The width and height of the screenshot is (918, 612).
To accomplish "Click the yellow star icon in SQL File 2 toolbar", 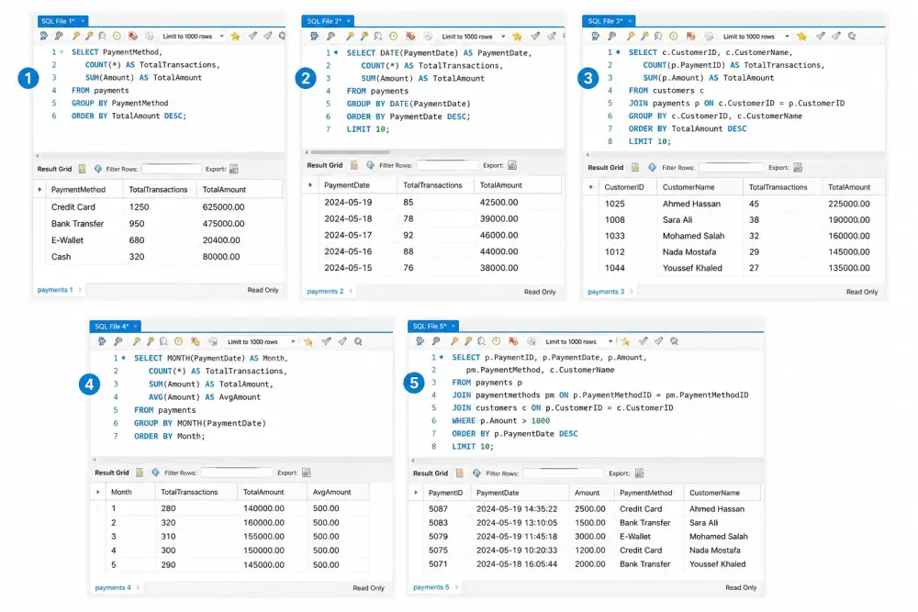I will (517, 37).
